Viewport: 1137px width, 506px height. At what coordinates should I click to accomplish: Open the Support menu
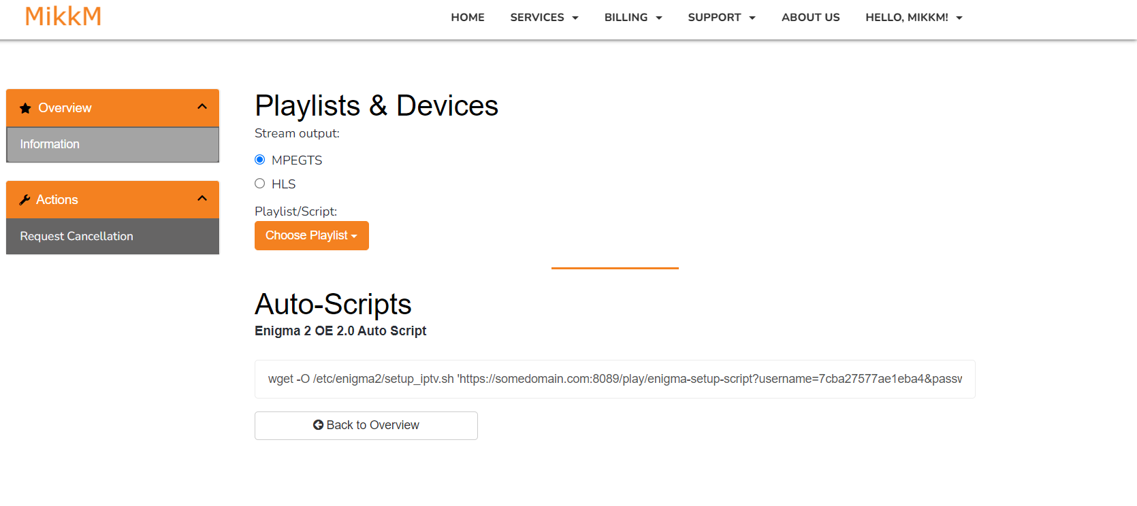[x=722, y=18]
